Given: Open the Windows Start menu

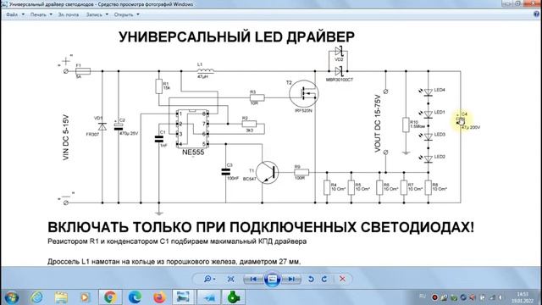Looking at the screenshot, I should coord(11,297).
